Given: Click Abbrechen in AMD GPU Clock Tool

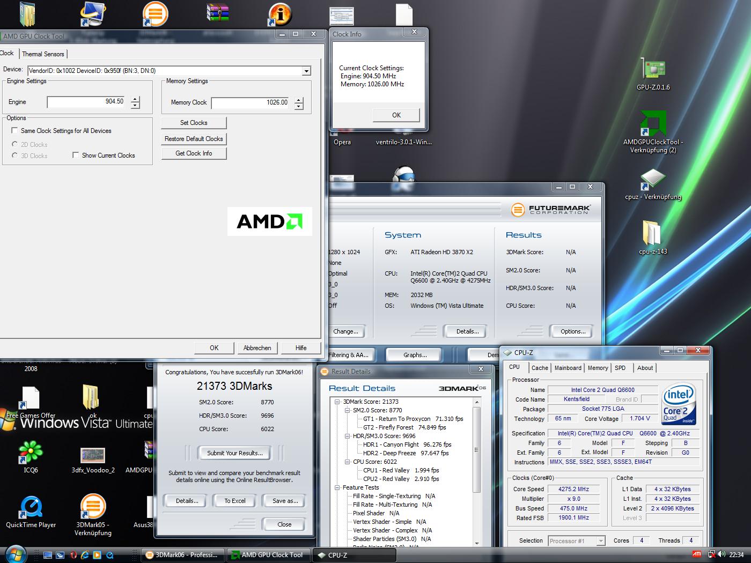Looking at the screenshot, I should point(257,348).
